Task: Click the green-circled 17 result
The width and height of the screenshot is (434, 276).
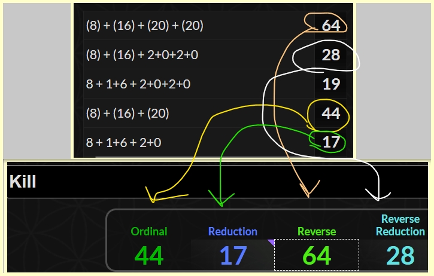Action: [331, 142]
